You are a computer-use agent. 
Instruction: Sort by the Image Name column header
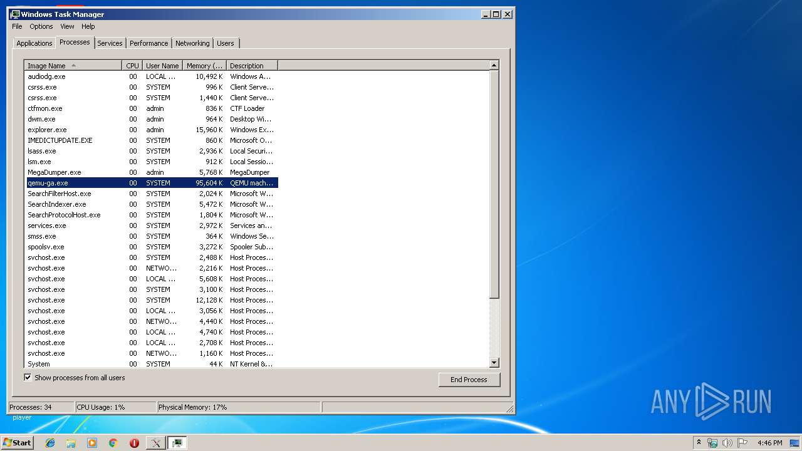point(73,66)
